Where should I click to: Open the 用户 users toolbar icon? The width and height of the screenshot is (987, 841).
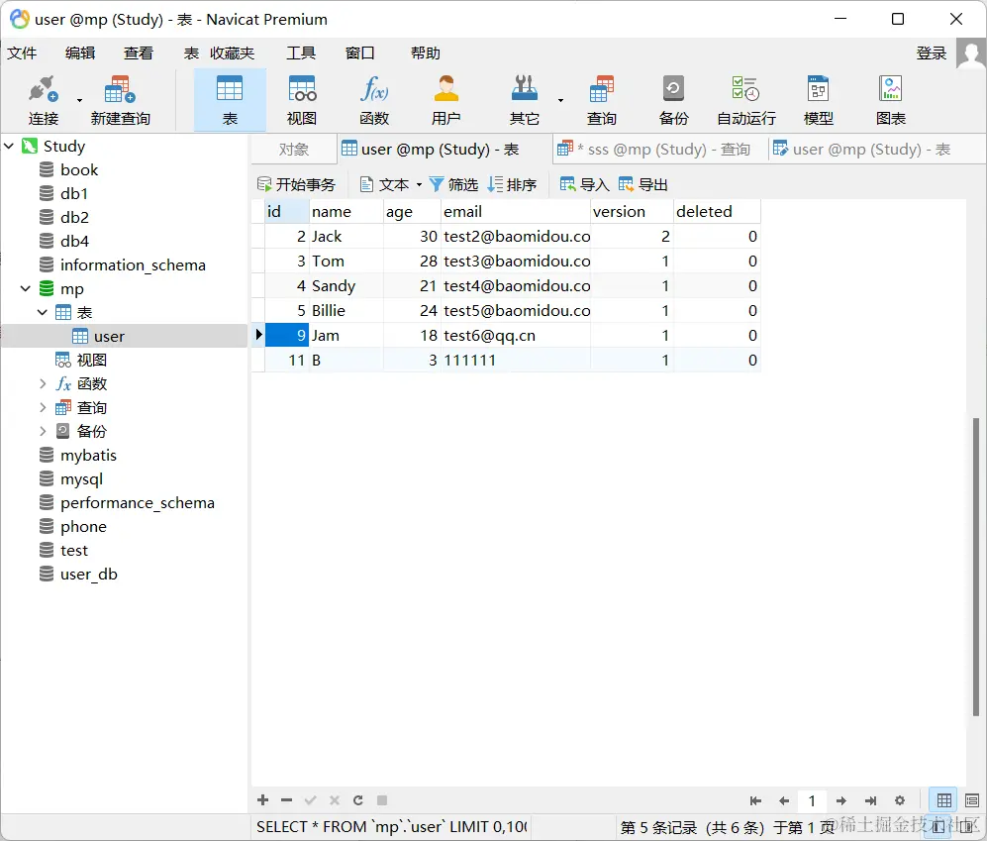(446, 100)
